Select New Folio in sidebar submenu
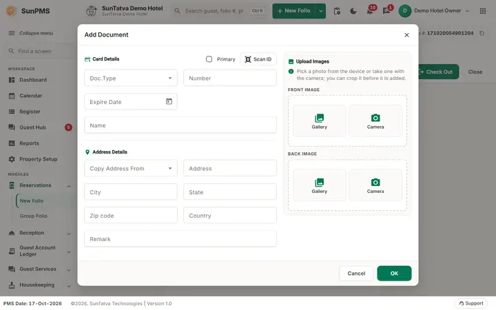The image size is (496, 310). tap(32, 200)
